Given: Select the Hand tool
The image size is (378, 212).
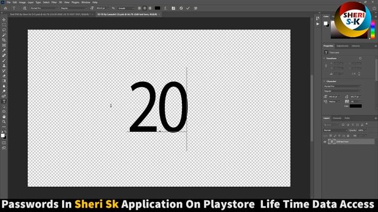Looking at the screenshot, I should pyautogui.click(x=4, y=117).
